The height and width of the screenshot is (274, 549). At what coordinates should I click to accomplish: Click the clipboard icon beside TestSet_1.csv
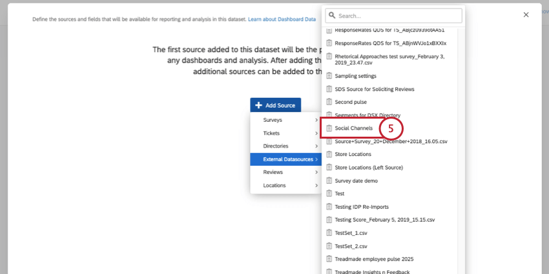click(329, 233)
